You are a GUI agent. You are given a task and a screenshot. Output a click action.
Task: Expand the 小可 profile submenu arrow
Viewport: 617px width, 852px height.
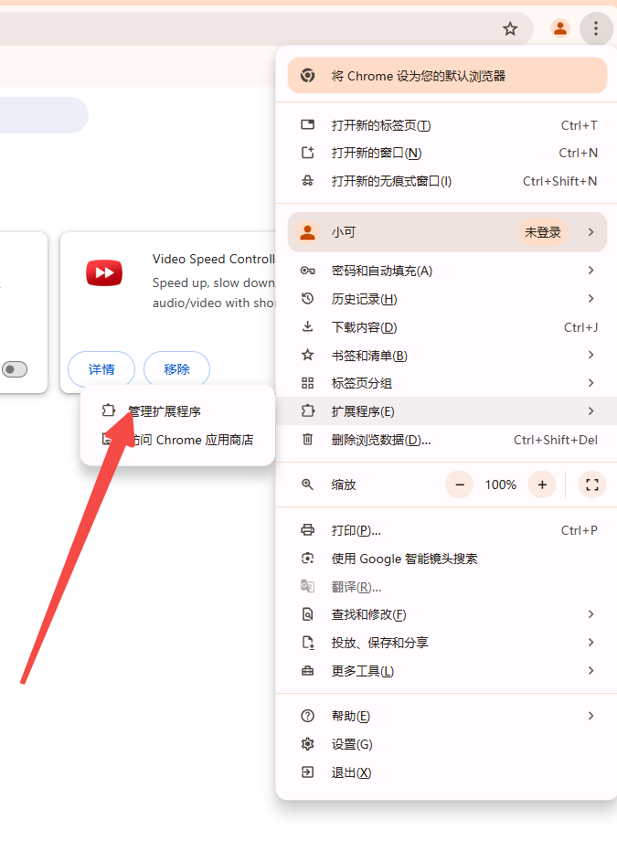click(590, 232)
